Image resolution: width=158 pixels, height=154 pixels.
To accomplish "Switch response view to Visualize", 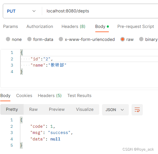I will click(x=85, y=109).
